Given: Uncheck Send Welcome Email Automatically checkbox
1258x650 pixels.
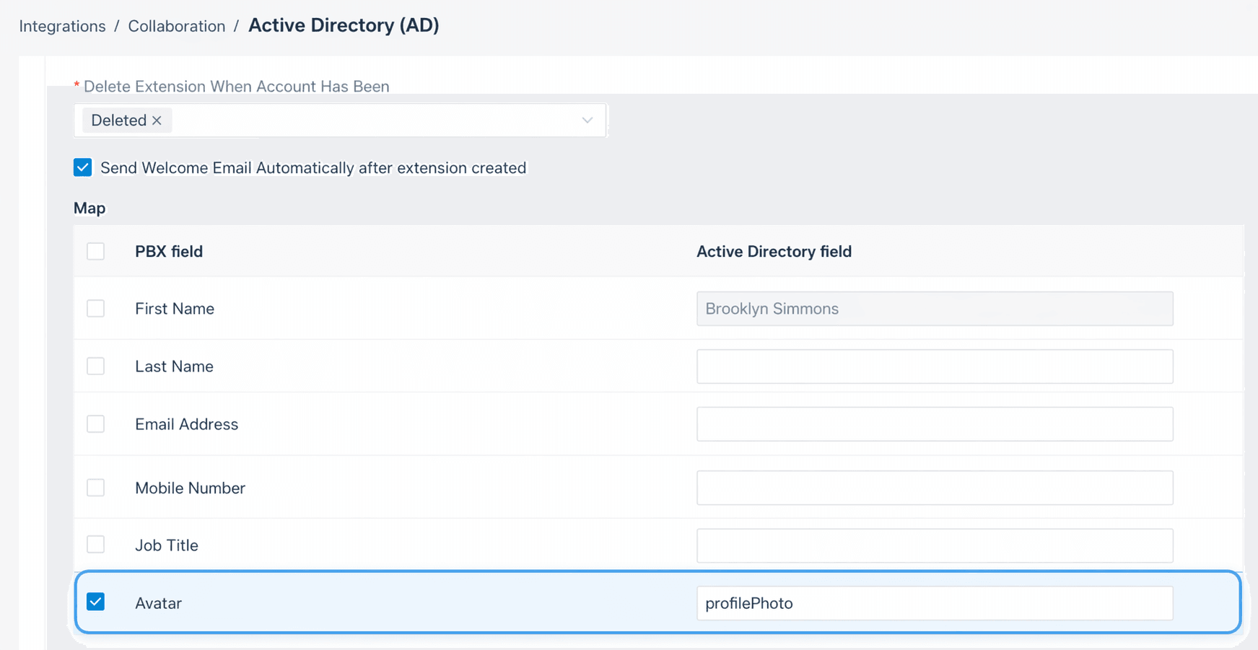Looking at the screenshot, I should click(82, 167).
